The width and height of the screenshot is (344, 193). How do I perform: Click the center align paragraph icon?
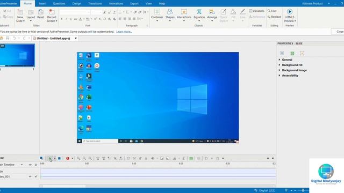[x=125, y=19]
